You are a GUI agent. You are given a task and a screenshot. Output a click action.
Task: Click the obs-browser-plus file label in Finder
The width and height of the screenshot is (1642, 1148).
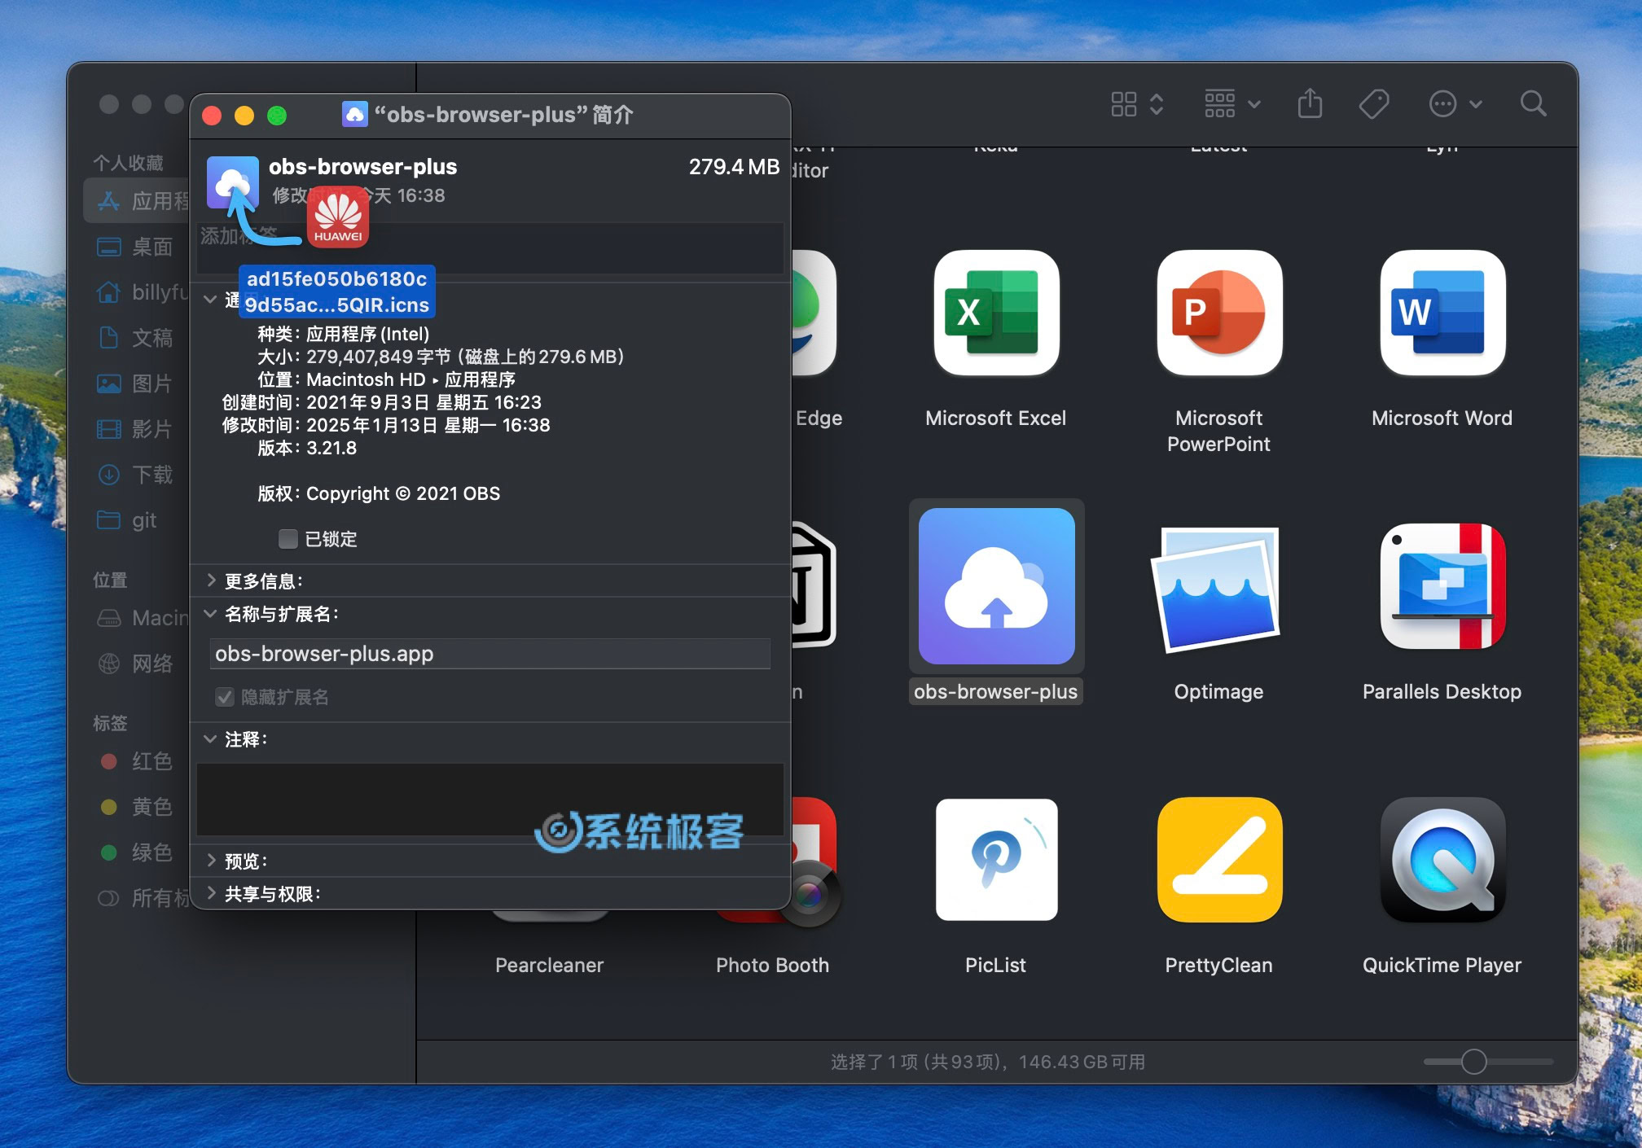[x=995, y=691]
